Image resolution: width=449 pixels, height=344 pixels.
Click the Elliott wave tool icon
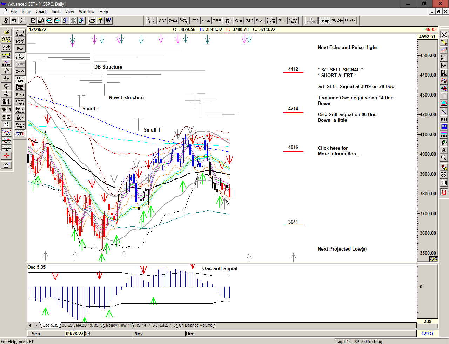(6, 63)
